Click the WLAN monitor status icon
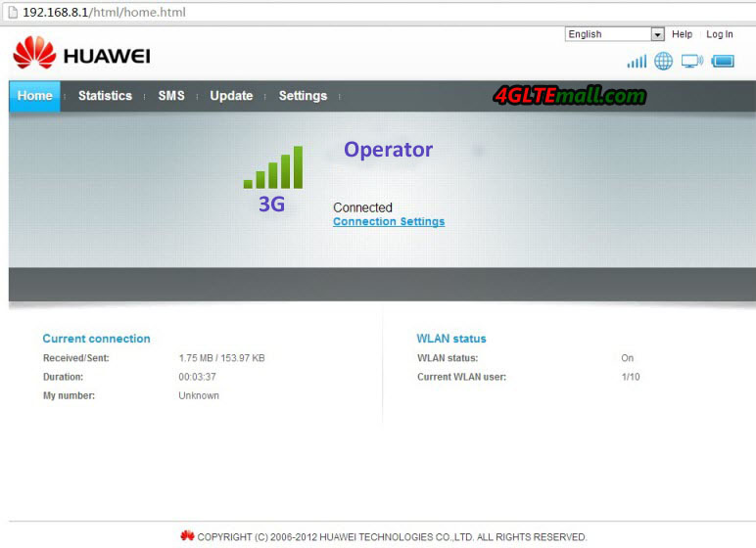Screen dimensions: 756x548 [692, 62]
